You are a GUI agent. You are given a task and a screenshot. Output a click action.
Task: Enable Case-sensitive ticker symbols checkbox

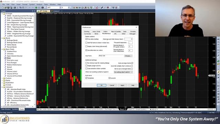pyautogui.click(x=86, y=69)
